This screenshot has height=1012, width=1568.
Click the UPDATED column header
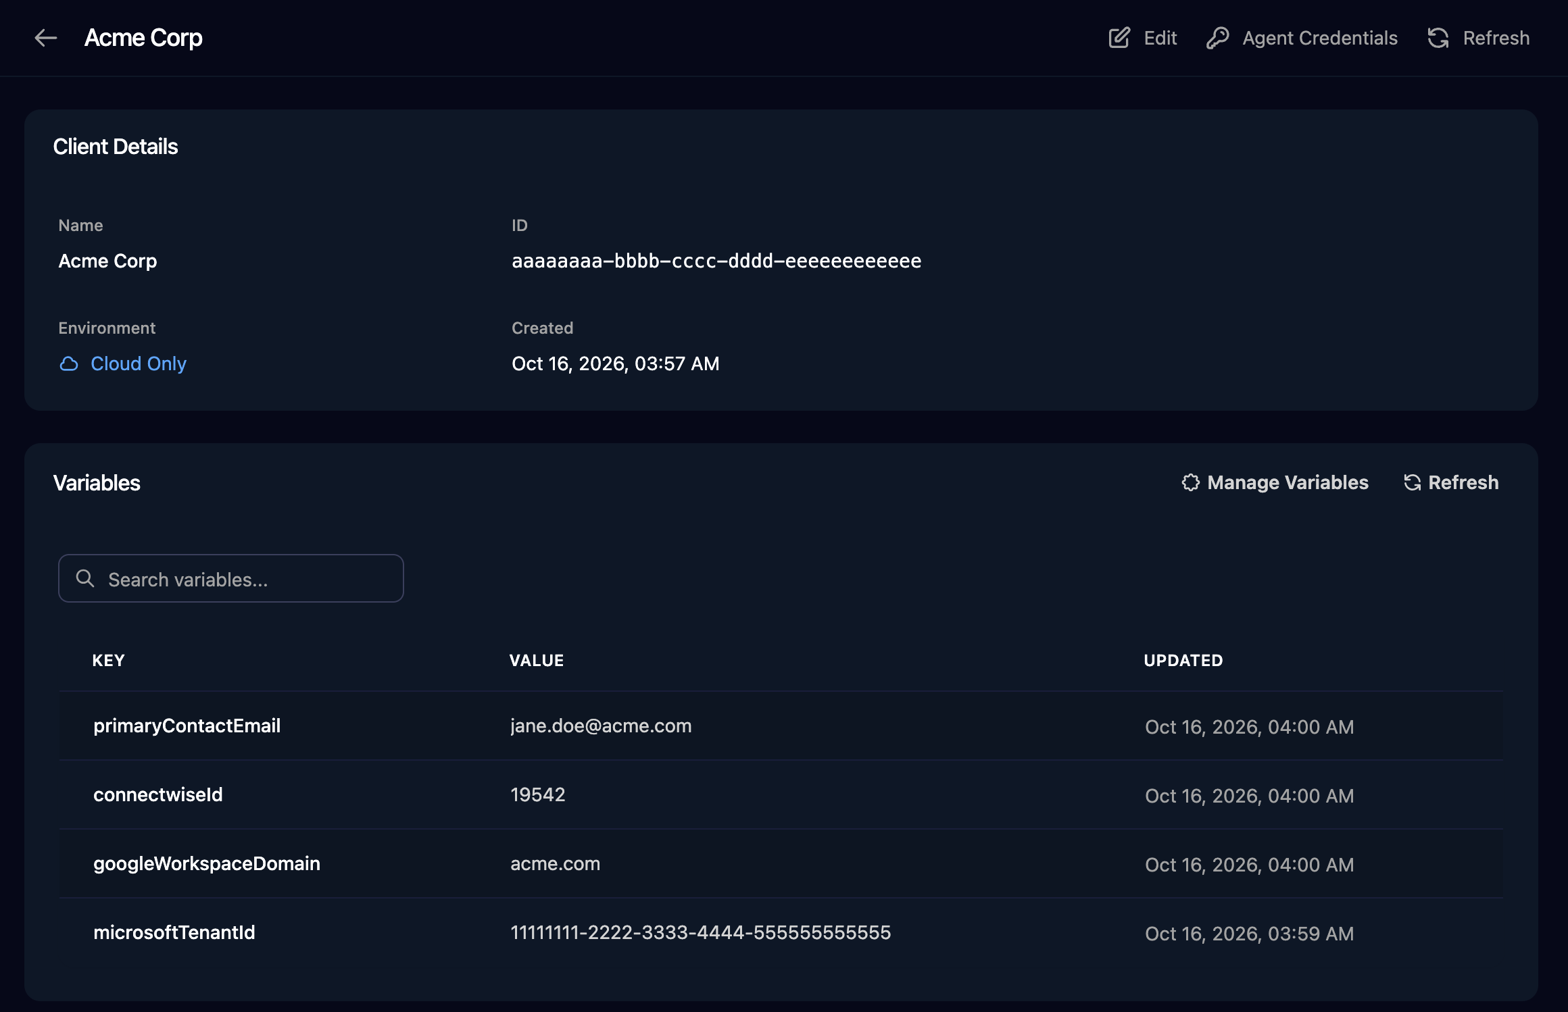click(1183, 660)
